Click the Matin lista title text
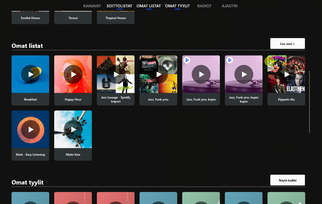This screenshot has width=322, height=204. tap(73, 155)
